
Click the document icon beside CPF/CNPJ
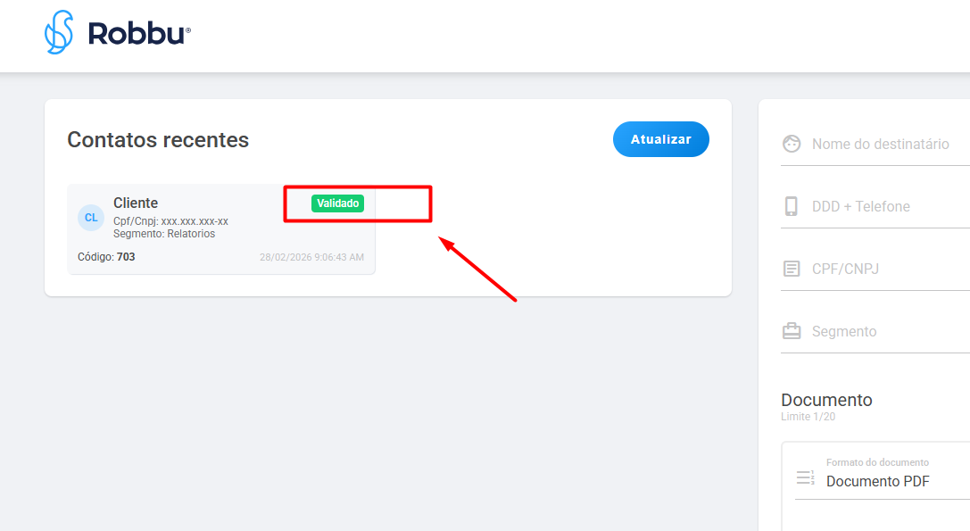pos(792,269)
